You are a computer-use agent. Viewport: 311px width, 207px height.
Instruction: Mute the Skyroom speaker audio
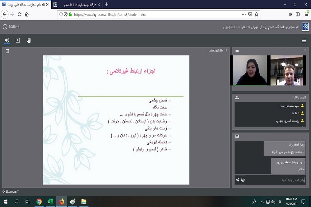[x=7, y=40]
